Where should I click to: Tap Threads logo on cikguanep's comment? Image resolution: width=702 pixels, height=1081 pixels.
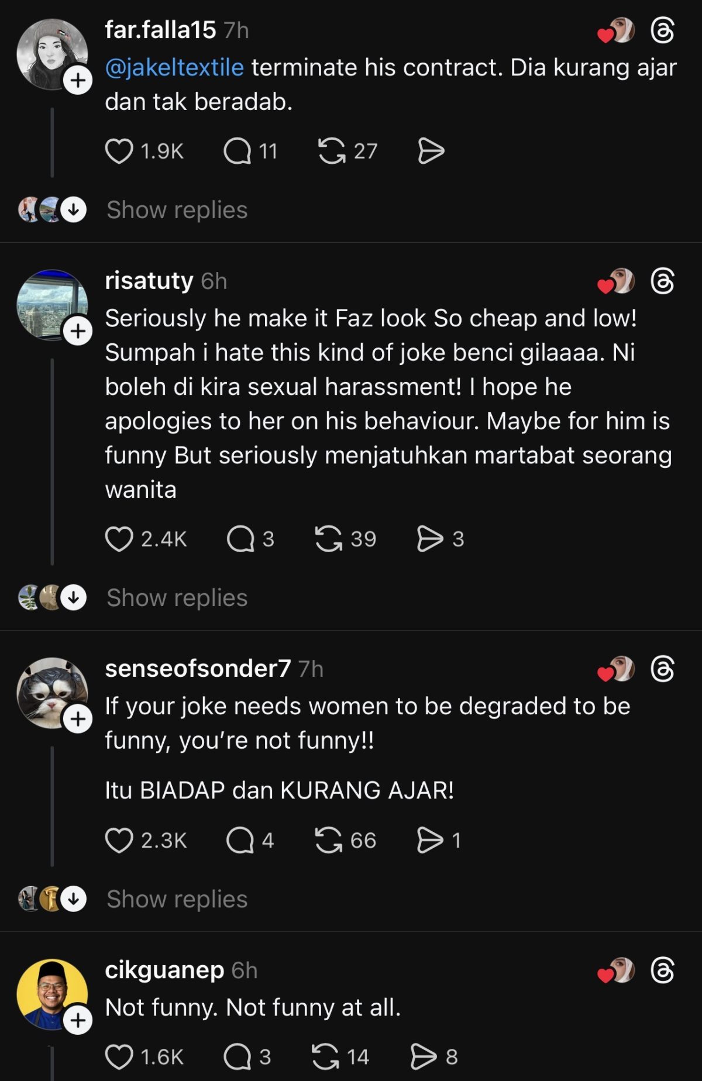(x=662, y=970)
